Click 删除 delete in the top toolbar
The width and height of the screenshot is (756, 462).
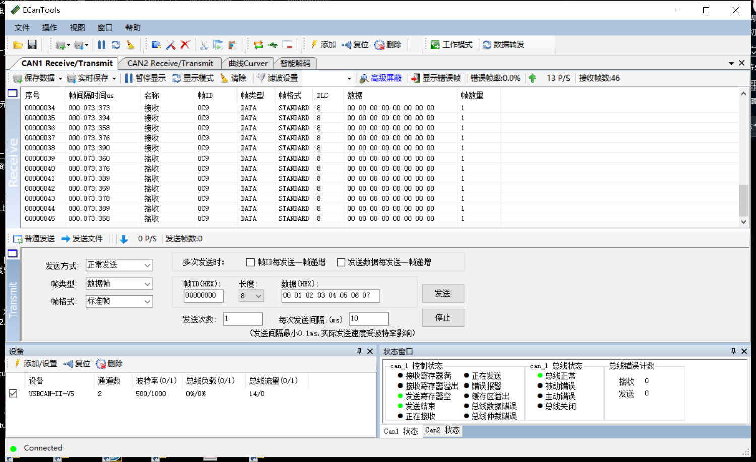pos(388,45)
